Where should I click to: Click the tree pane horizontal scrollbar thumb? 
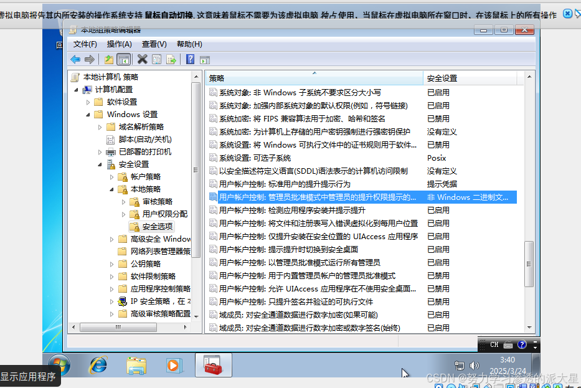pos(118,327)
